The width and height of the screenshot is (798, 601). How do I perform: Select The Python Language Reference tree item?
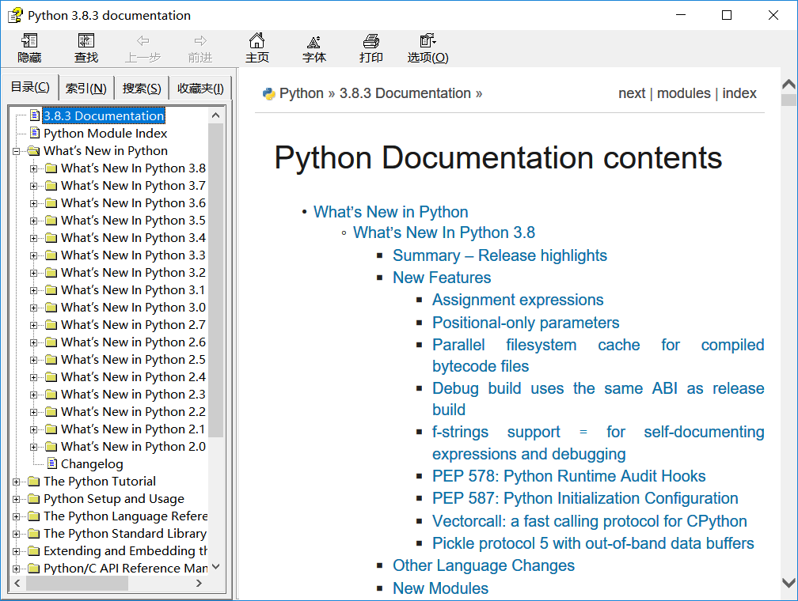point(126,516)
